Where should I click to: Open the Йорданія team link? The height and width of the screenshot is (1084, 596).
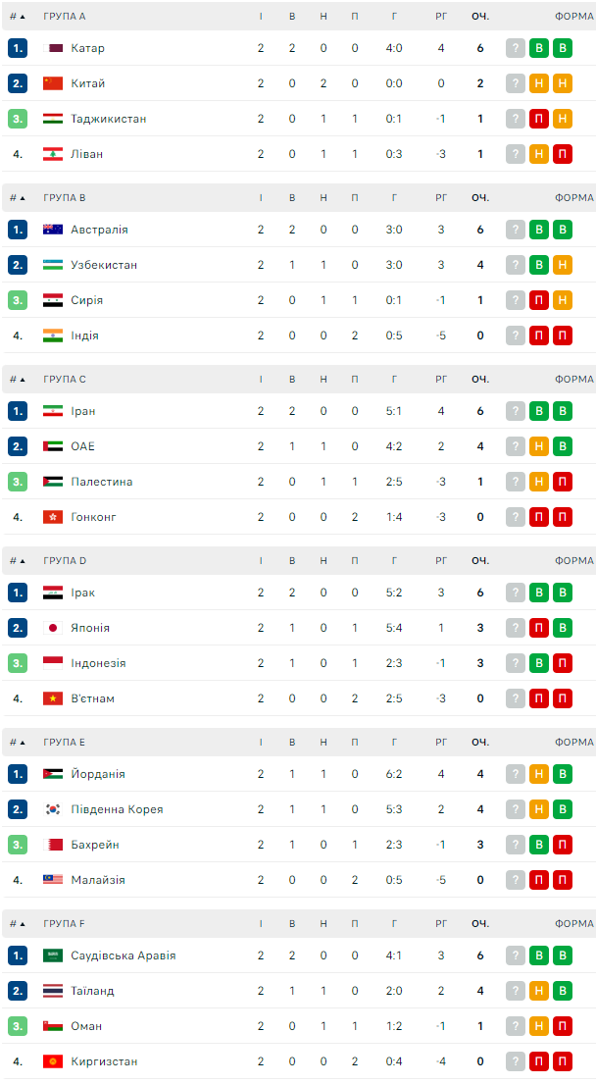pos(98,774)
